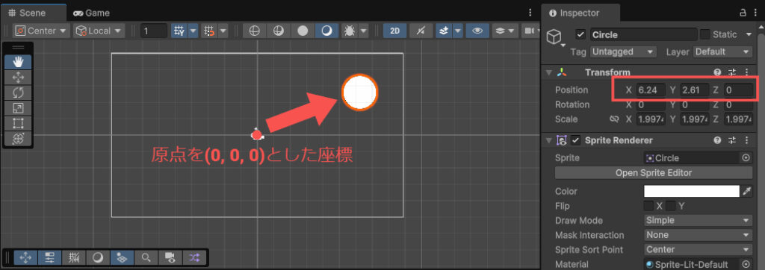Open Sprite Renderer presets icon
The height and width of the screenshot is (270, 765).
click(732, 141)
